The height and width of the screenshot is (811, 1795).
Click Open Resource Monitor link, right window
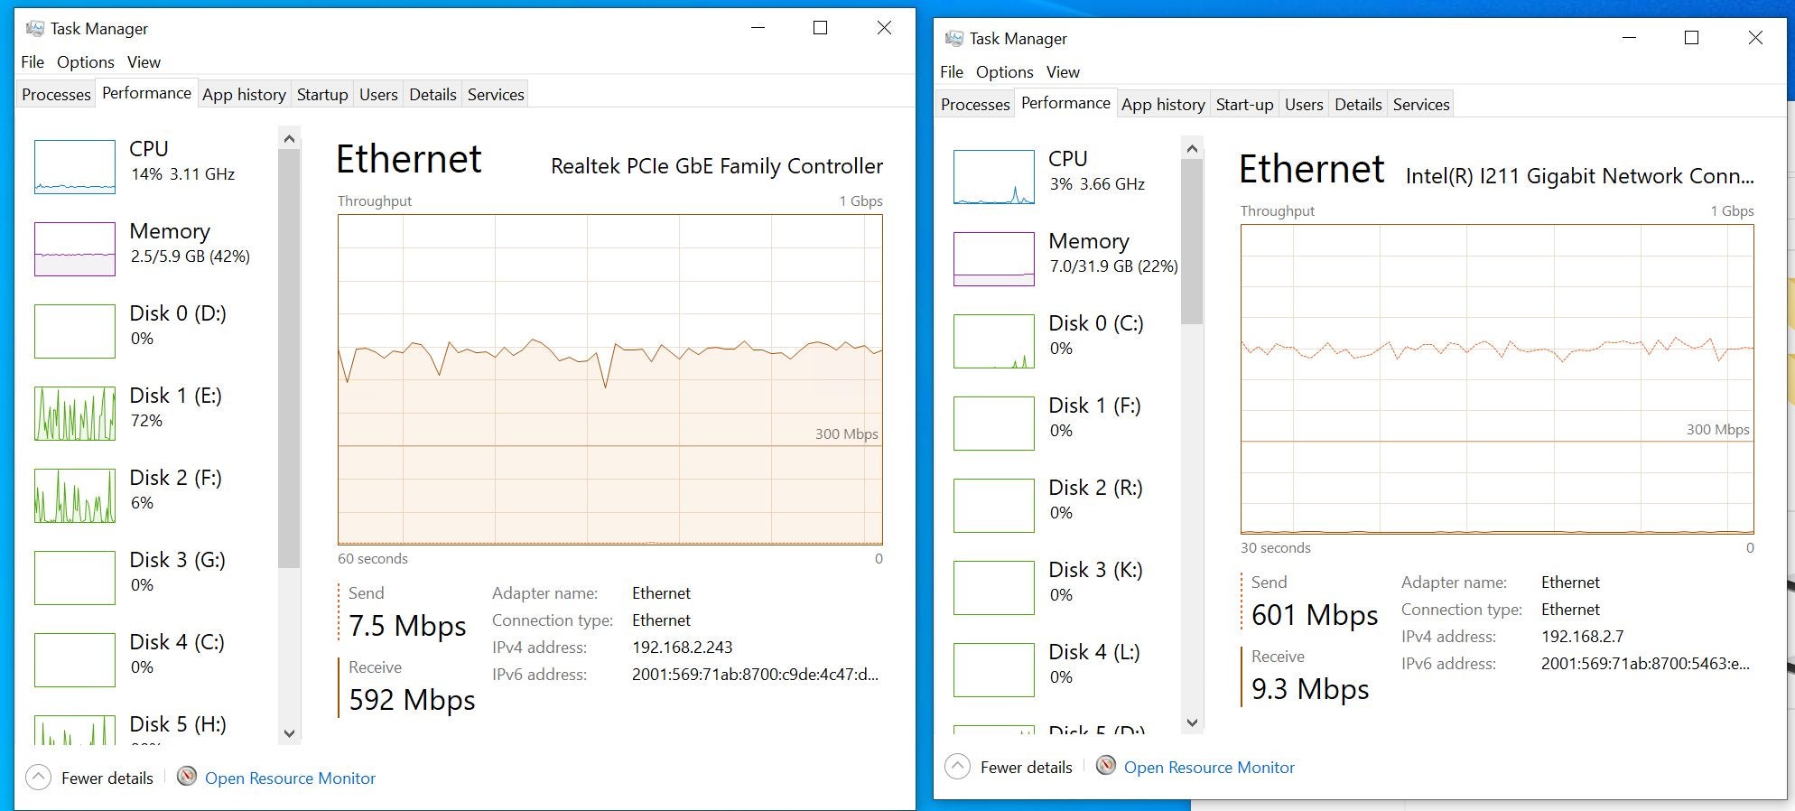click(1209, 768)
